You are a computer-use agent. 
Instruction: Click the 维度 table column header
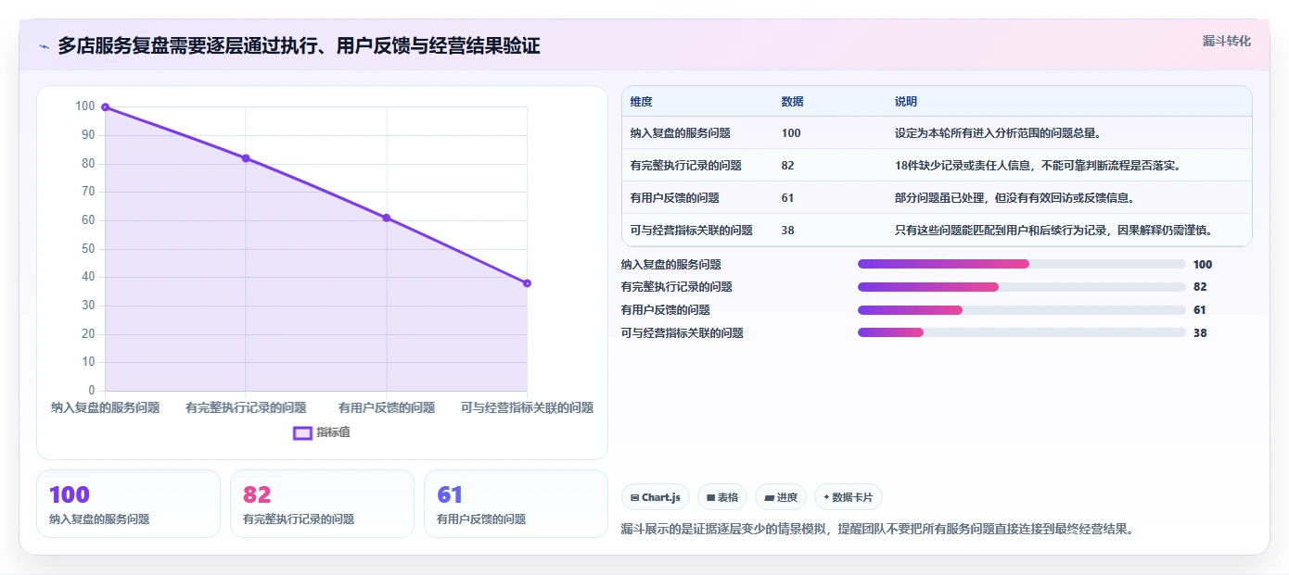641,102
